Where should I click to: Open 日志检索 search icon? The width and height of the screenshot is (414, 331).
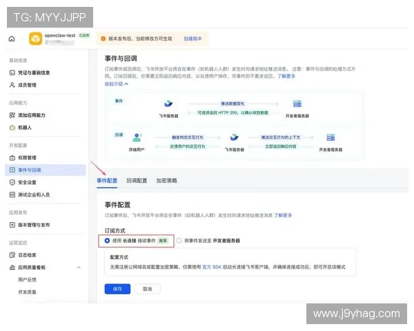pyautogui.click(x=12, y=255)
